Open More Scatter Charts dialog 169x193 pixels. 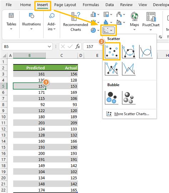(129, 114)
